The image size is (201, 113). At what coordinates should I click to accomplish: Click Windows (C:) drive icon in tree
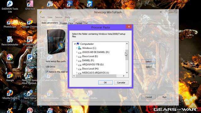click(x=80, y=48)
